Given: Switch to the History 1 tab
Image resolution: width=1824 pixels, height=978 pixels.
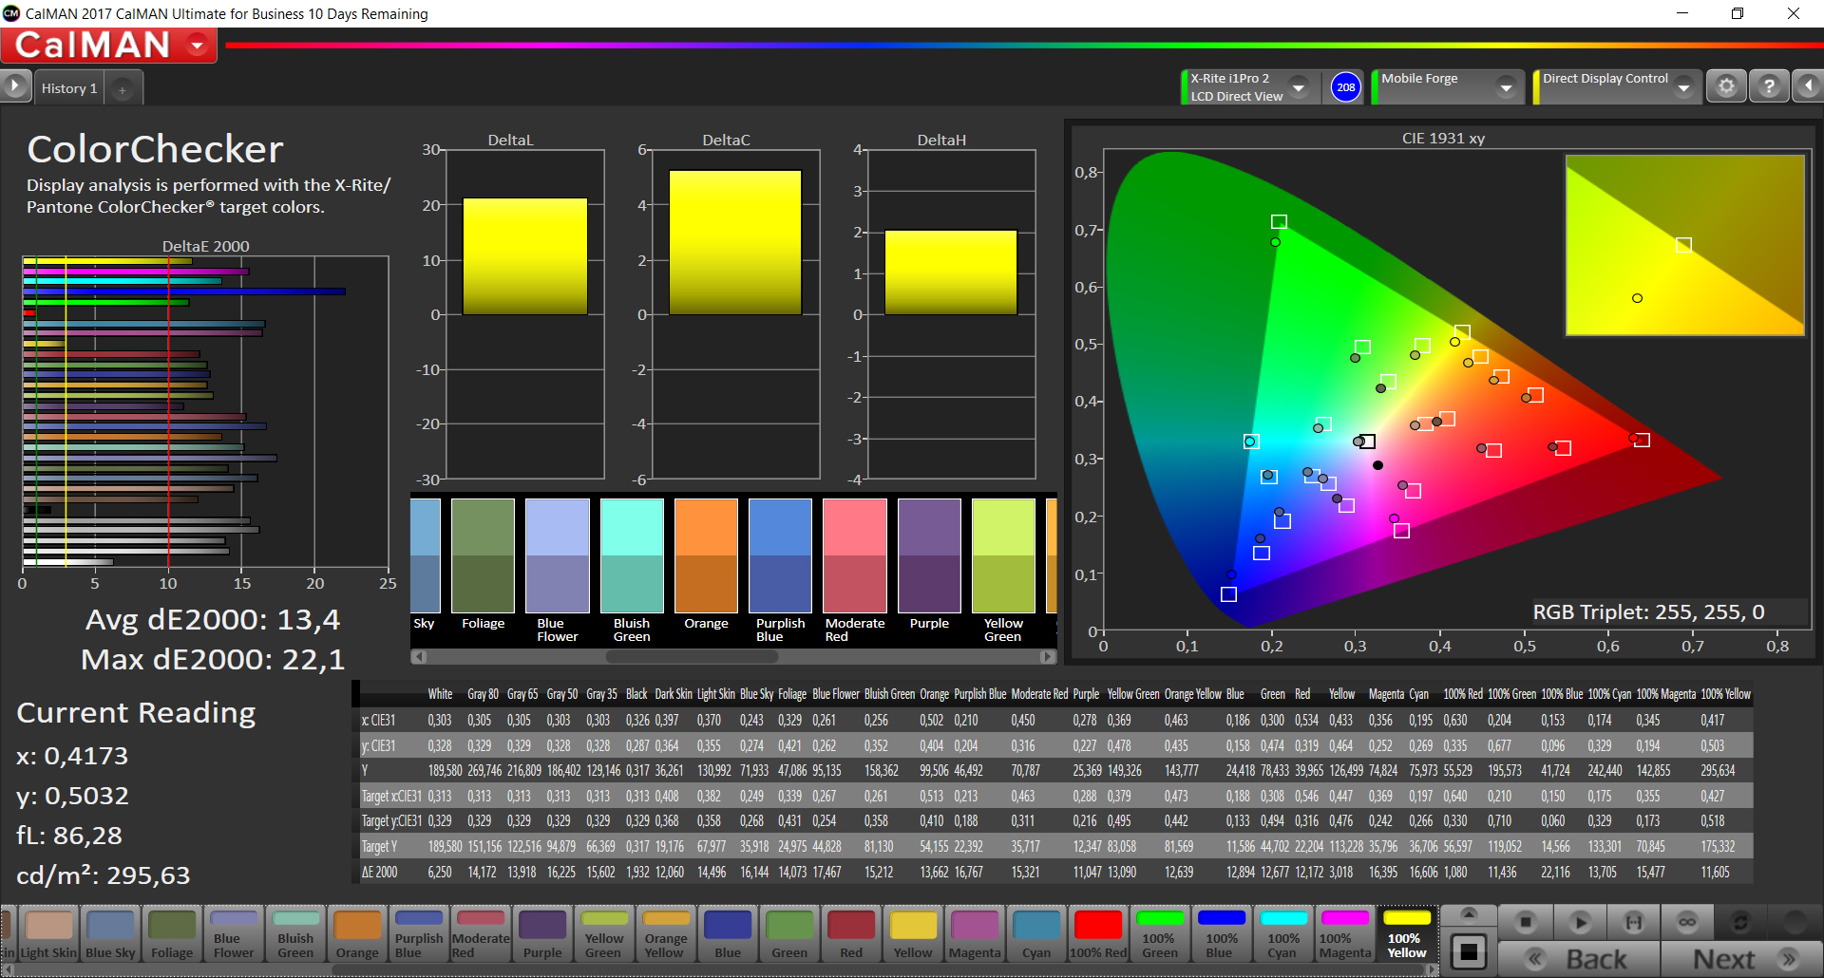Looking at the screenshot, I should coord(68,88).
